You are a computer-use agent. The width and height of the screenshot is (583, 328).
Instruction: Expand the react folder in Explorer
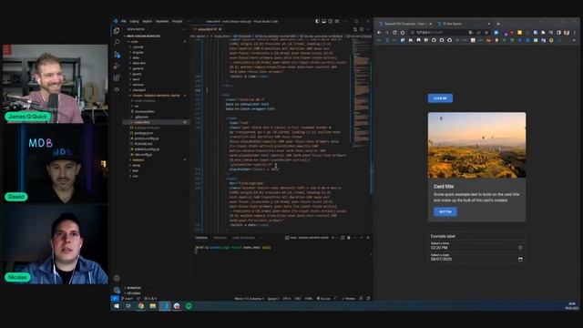point(137,79)
